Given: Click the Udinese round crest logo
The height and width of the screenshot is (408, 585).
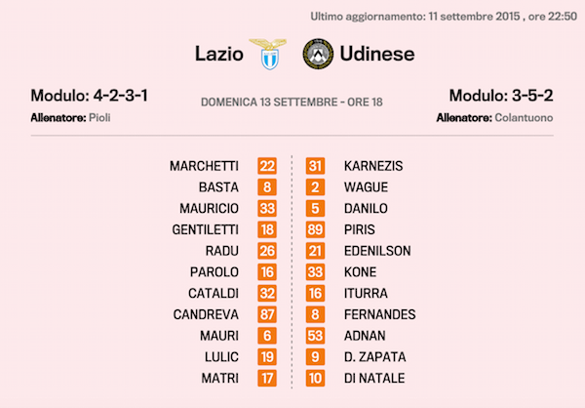Looking at the screenshot, I should [x=317, y=53].
